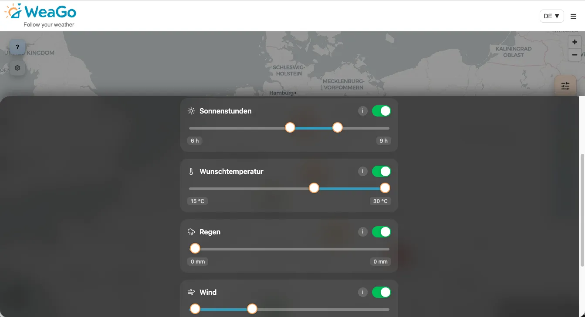Show info for Regen
Image resolution: width=585 pixels, height=317 pixels.
coord(362,232)
